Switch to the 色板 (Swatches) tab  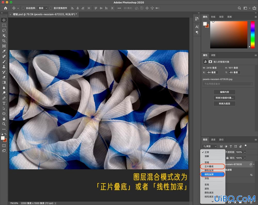(213, 17)
